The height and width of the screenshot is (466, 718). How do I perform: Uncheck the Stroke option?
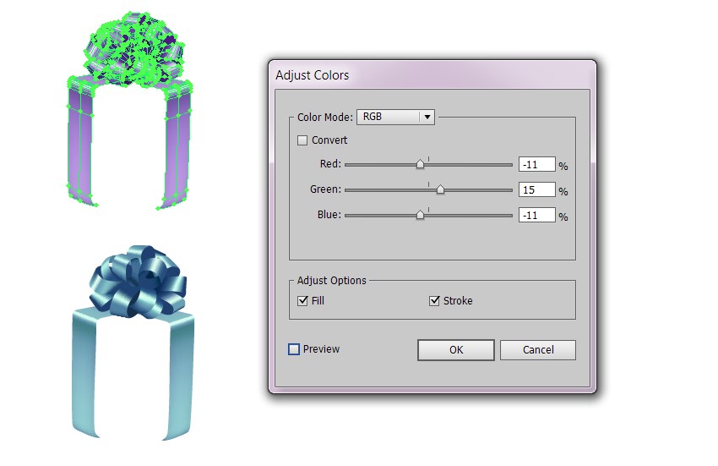point(434,301)
